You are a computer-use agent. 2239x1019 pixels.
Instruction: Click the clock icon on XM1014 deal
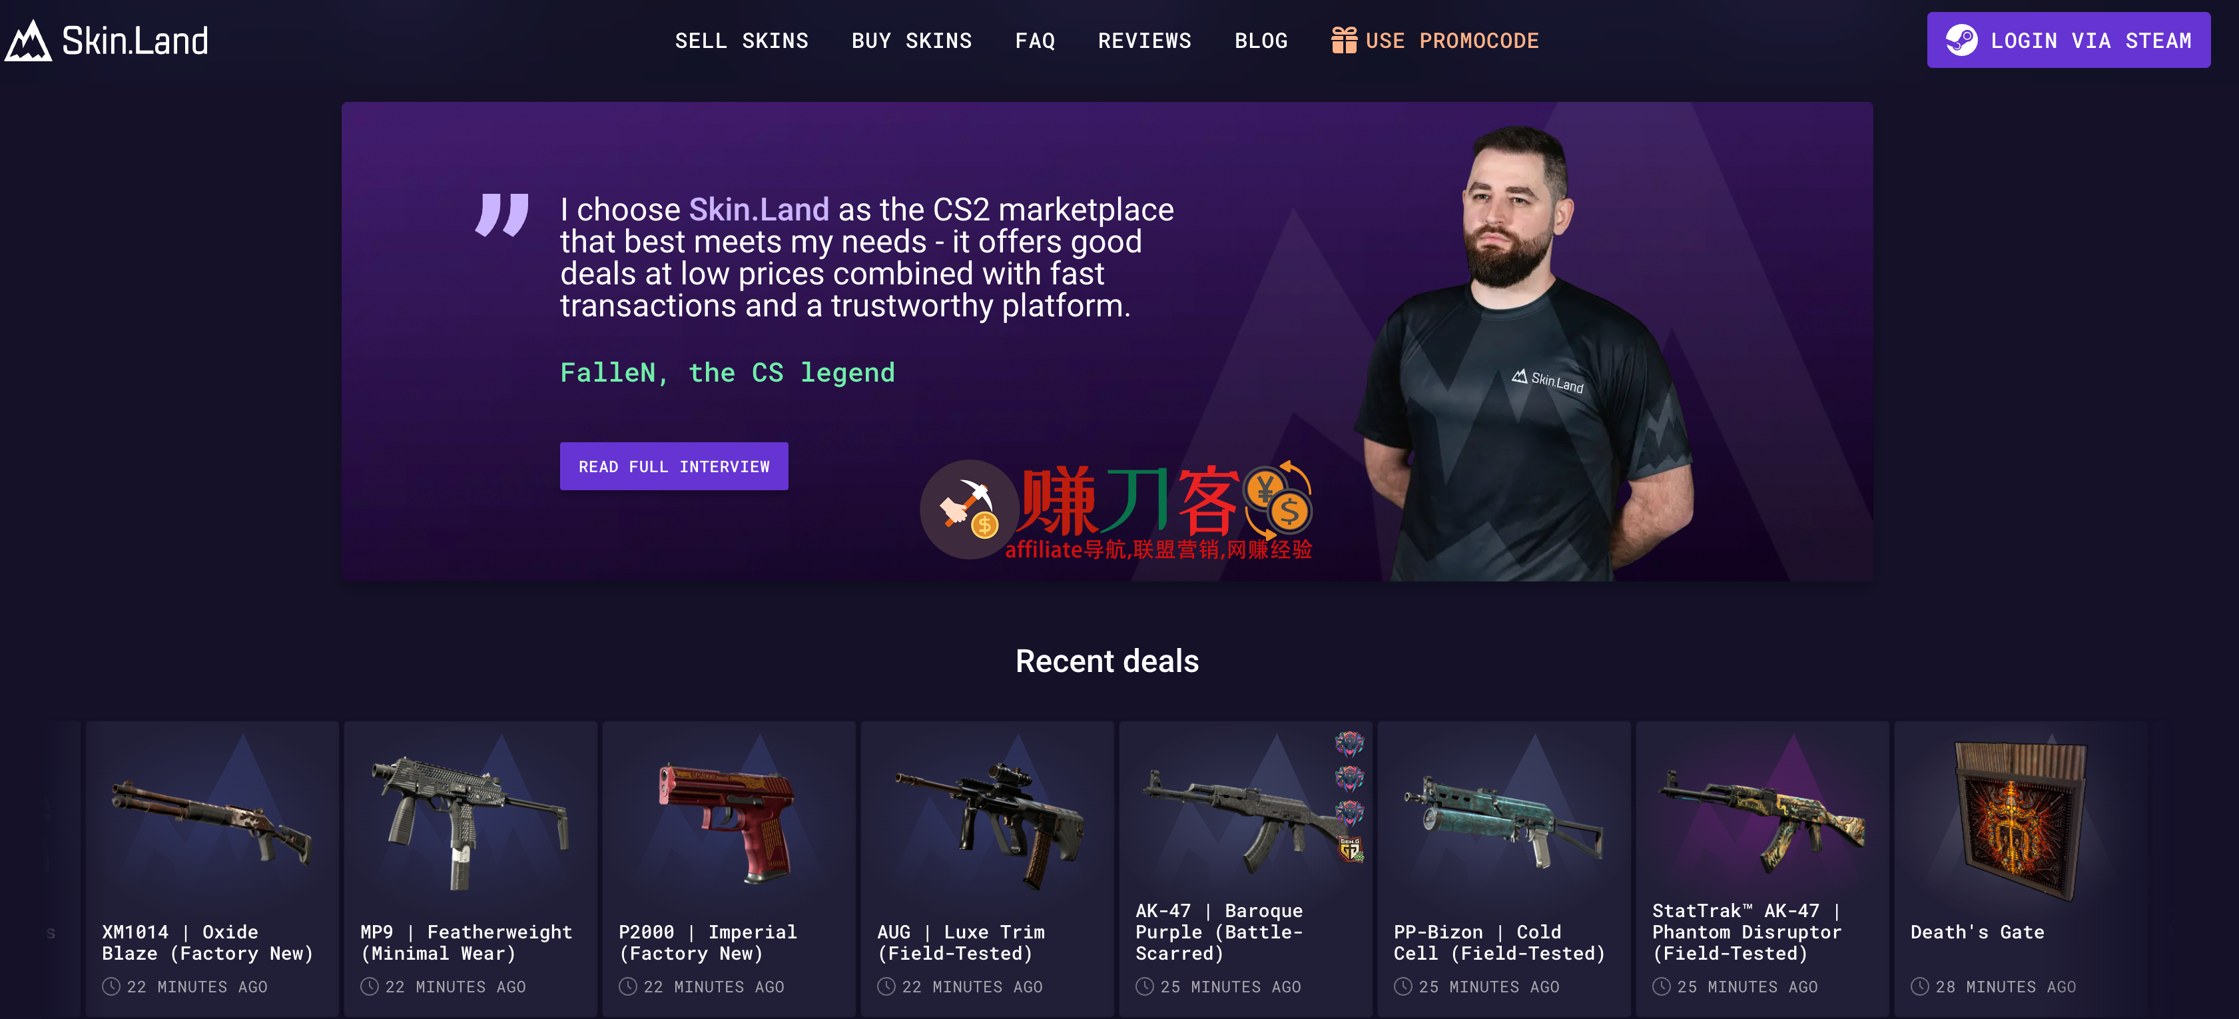click(111, 986)
